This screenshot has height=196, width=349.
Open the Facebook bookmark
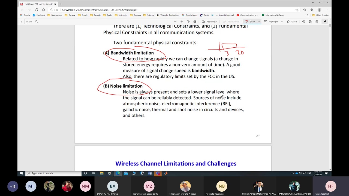(x=39, y=15)
